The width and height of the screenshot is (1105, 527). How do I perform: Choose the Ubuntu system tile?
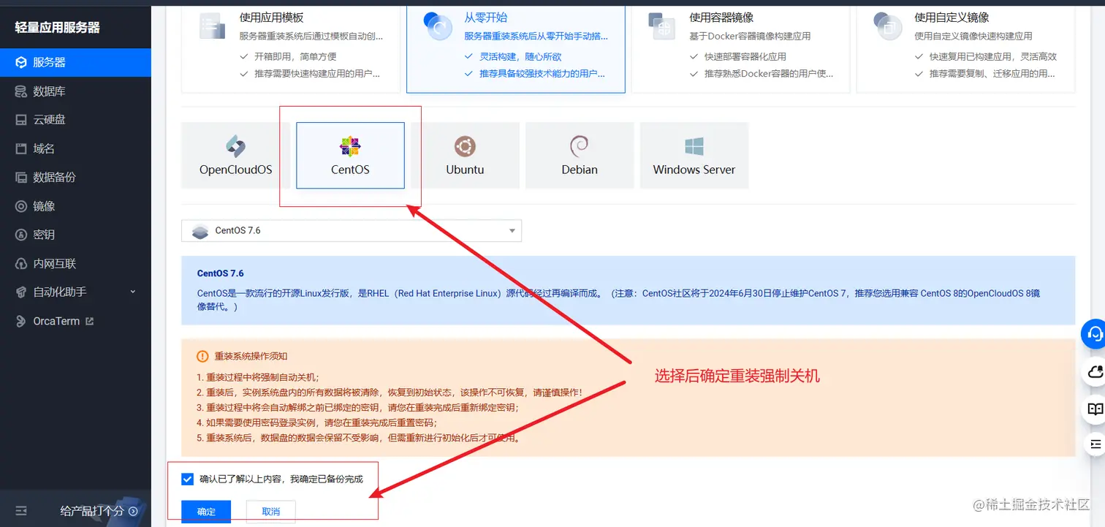[465, 156]
